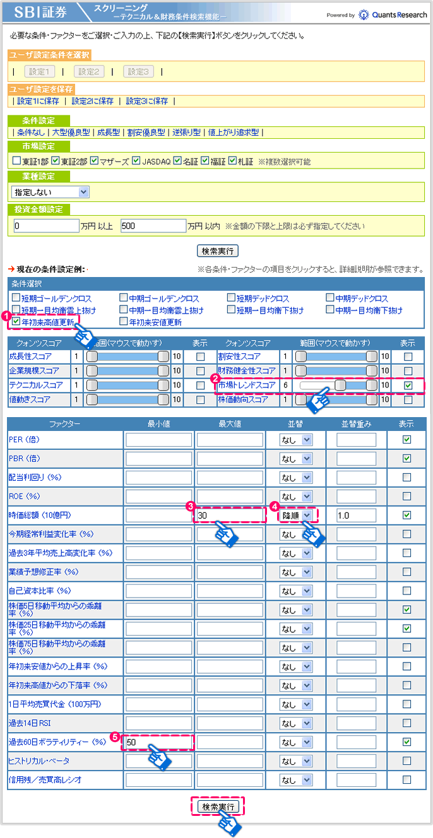Uncheck the 福証 market checkbox
Image resolution: width=433 pixels, height=838 pixels.
coord(205,161)
